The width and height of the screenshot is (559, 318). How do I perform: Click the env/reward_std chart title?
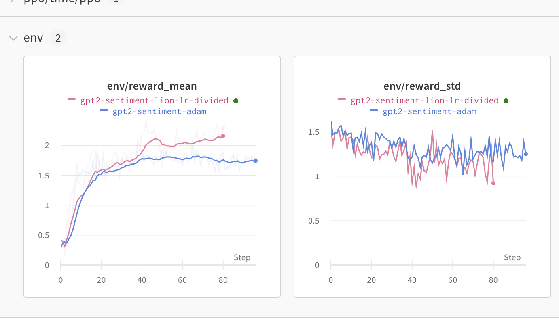pyautogui.click(x=422, y=86)
